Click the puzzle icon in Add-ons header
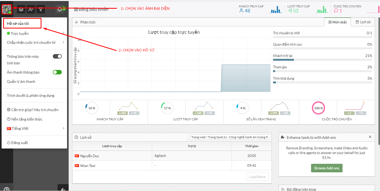This screenshot has height=191, width=380. pos(283,137)
